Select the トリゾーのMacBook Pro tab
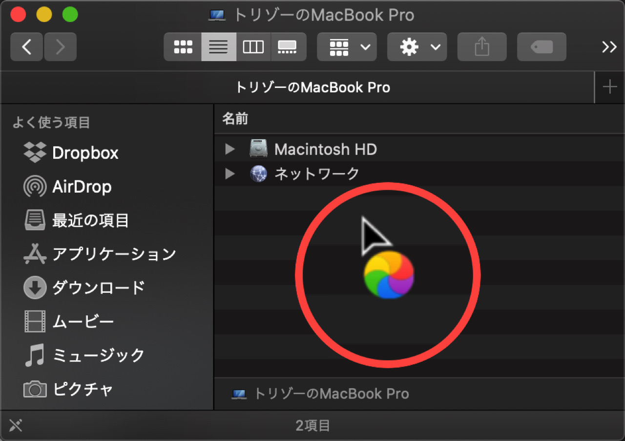 tap(297, 88)
